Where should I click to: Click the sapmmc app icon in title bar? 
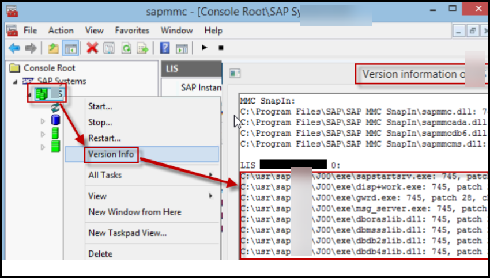pos(13,10)
